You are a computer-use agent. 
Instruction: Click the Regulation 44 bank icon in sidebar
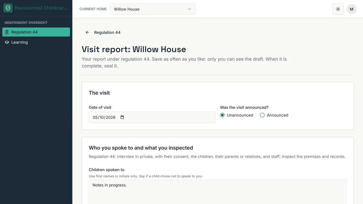[7, 32]
